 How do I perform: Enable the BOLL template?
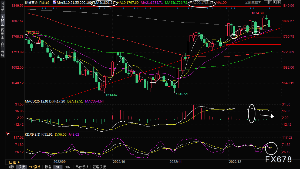(x=68, y=167)
